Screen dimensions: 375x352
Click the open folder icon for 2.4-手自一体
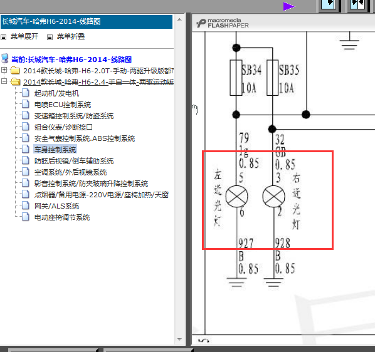pos(16,82)
